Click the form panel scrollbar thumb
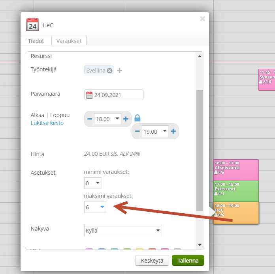 pos(200,151)
